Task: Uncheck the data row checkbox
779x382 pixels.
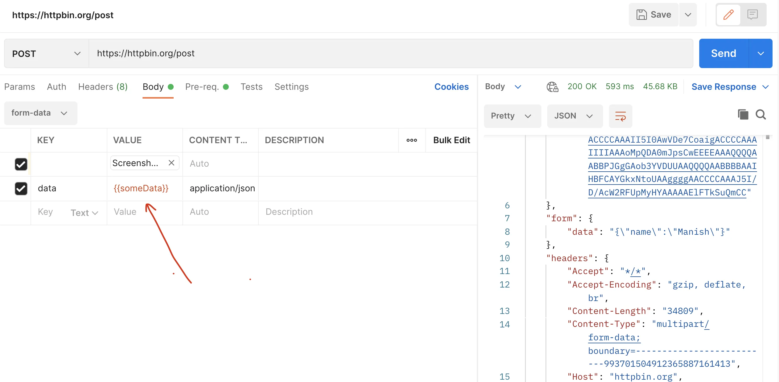Action: tap(21, 188)
